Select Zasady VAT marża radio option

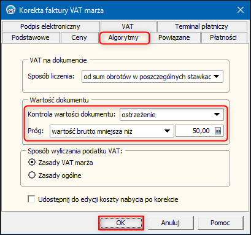(x=32, y=163)
